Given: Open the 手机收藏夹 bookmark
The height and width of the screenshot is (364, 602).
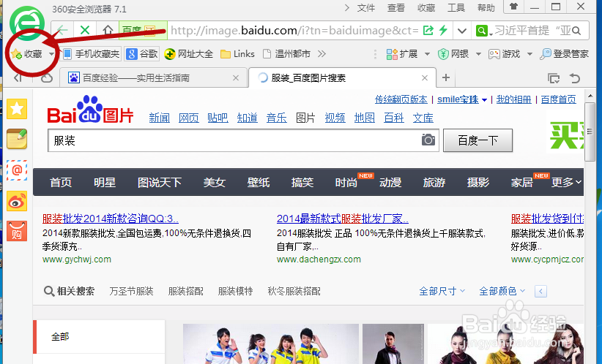Looking at the screenshot, I should [x=92, y=54].
